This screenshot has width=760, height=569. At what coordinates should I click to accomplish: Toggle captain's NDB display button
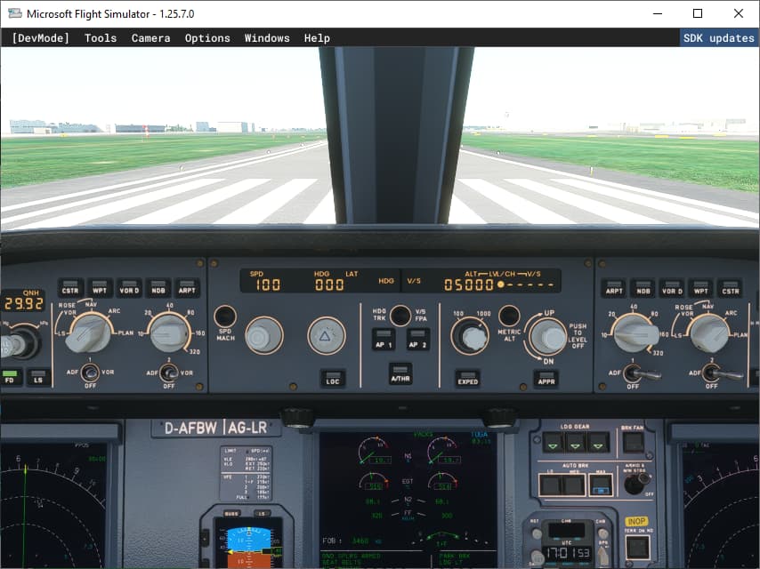[x=158, y=287]
